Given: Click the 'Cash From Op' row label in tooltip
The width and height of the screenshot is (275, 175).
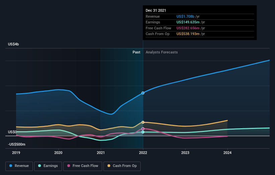Looking at the screenshot, I should click(x=157, y=34).
